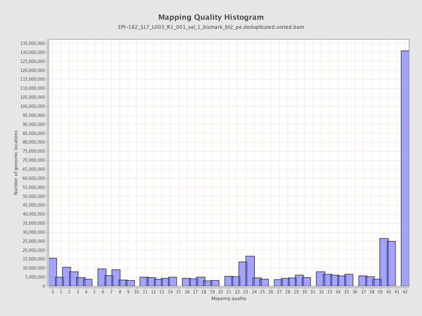Click the bar at mapping quality 39
Image resolution: width=422 pixels, height=316 pixels.
384,262
